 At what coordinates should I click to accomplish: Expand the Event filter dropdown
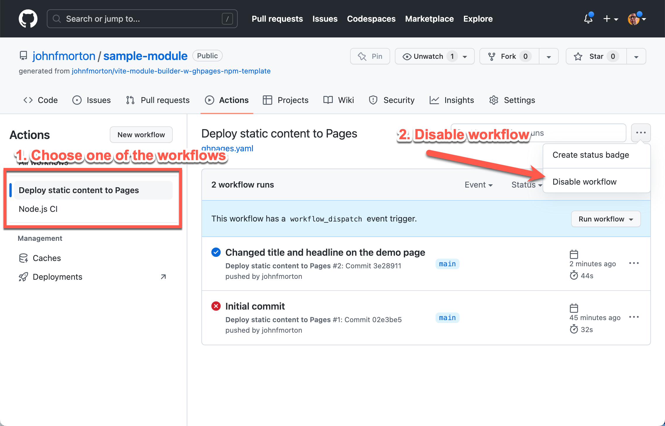[479, 185]
